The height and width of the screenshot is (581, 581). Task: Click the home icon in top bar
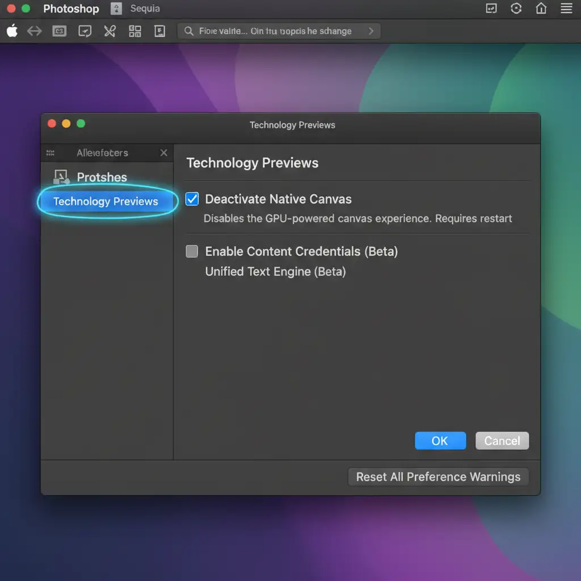point(541,9)
